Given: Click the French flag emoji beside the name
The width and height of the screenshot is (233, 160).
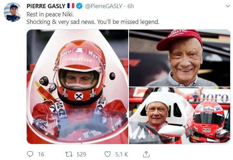Looking at the screenshot, I should tap(71, 6).
